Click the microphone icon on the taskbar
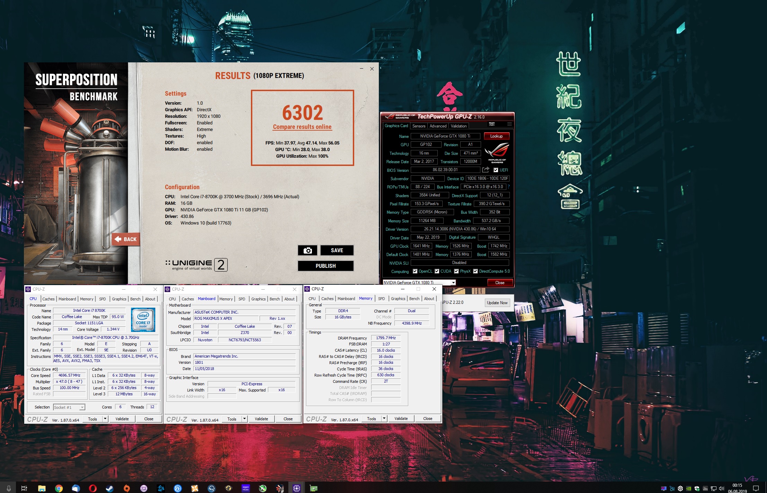767x493 pixels. [9, 488]
